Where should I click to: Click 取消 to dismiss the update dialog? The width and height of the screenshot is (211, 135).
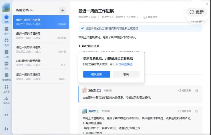(x=126, y=74)
